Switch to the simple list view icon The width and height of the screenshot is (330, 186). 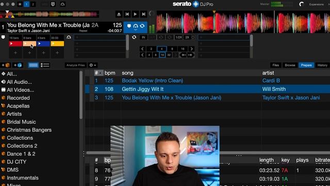point(33,65)
